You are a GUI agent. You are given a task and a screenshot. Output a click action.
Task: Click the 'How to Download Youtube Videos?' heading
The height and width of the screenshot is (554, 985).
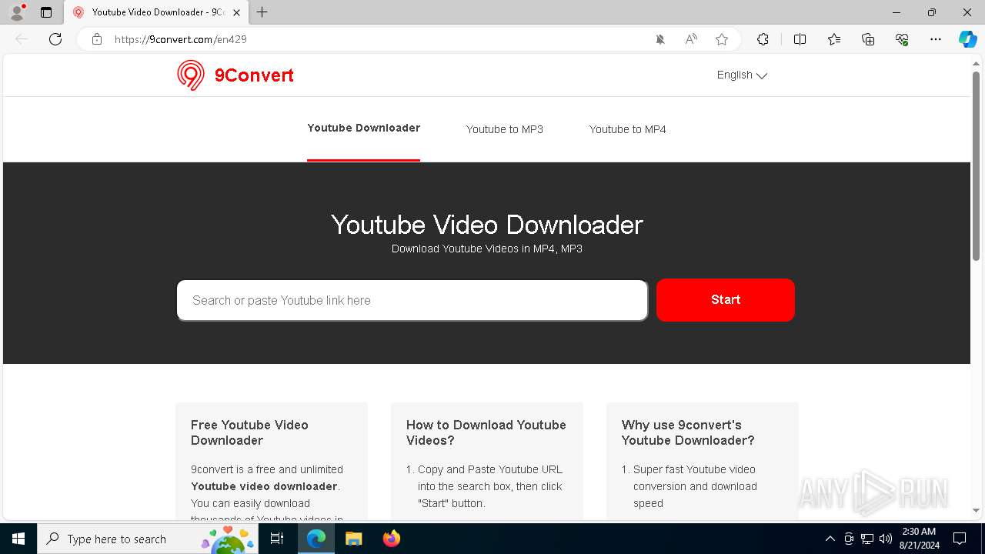(x=486, y=432)
